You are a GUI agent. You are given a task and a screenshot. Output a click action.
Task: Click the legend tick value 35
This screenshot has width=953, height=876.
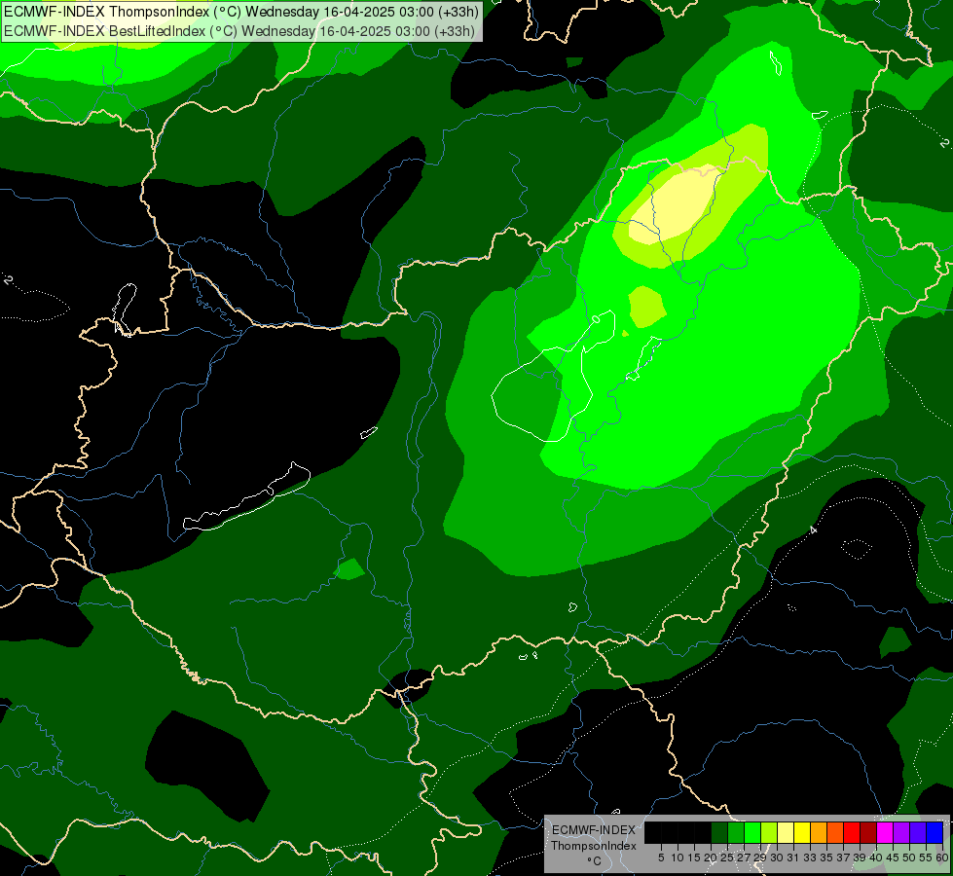(827, 858)
